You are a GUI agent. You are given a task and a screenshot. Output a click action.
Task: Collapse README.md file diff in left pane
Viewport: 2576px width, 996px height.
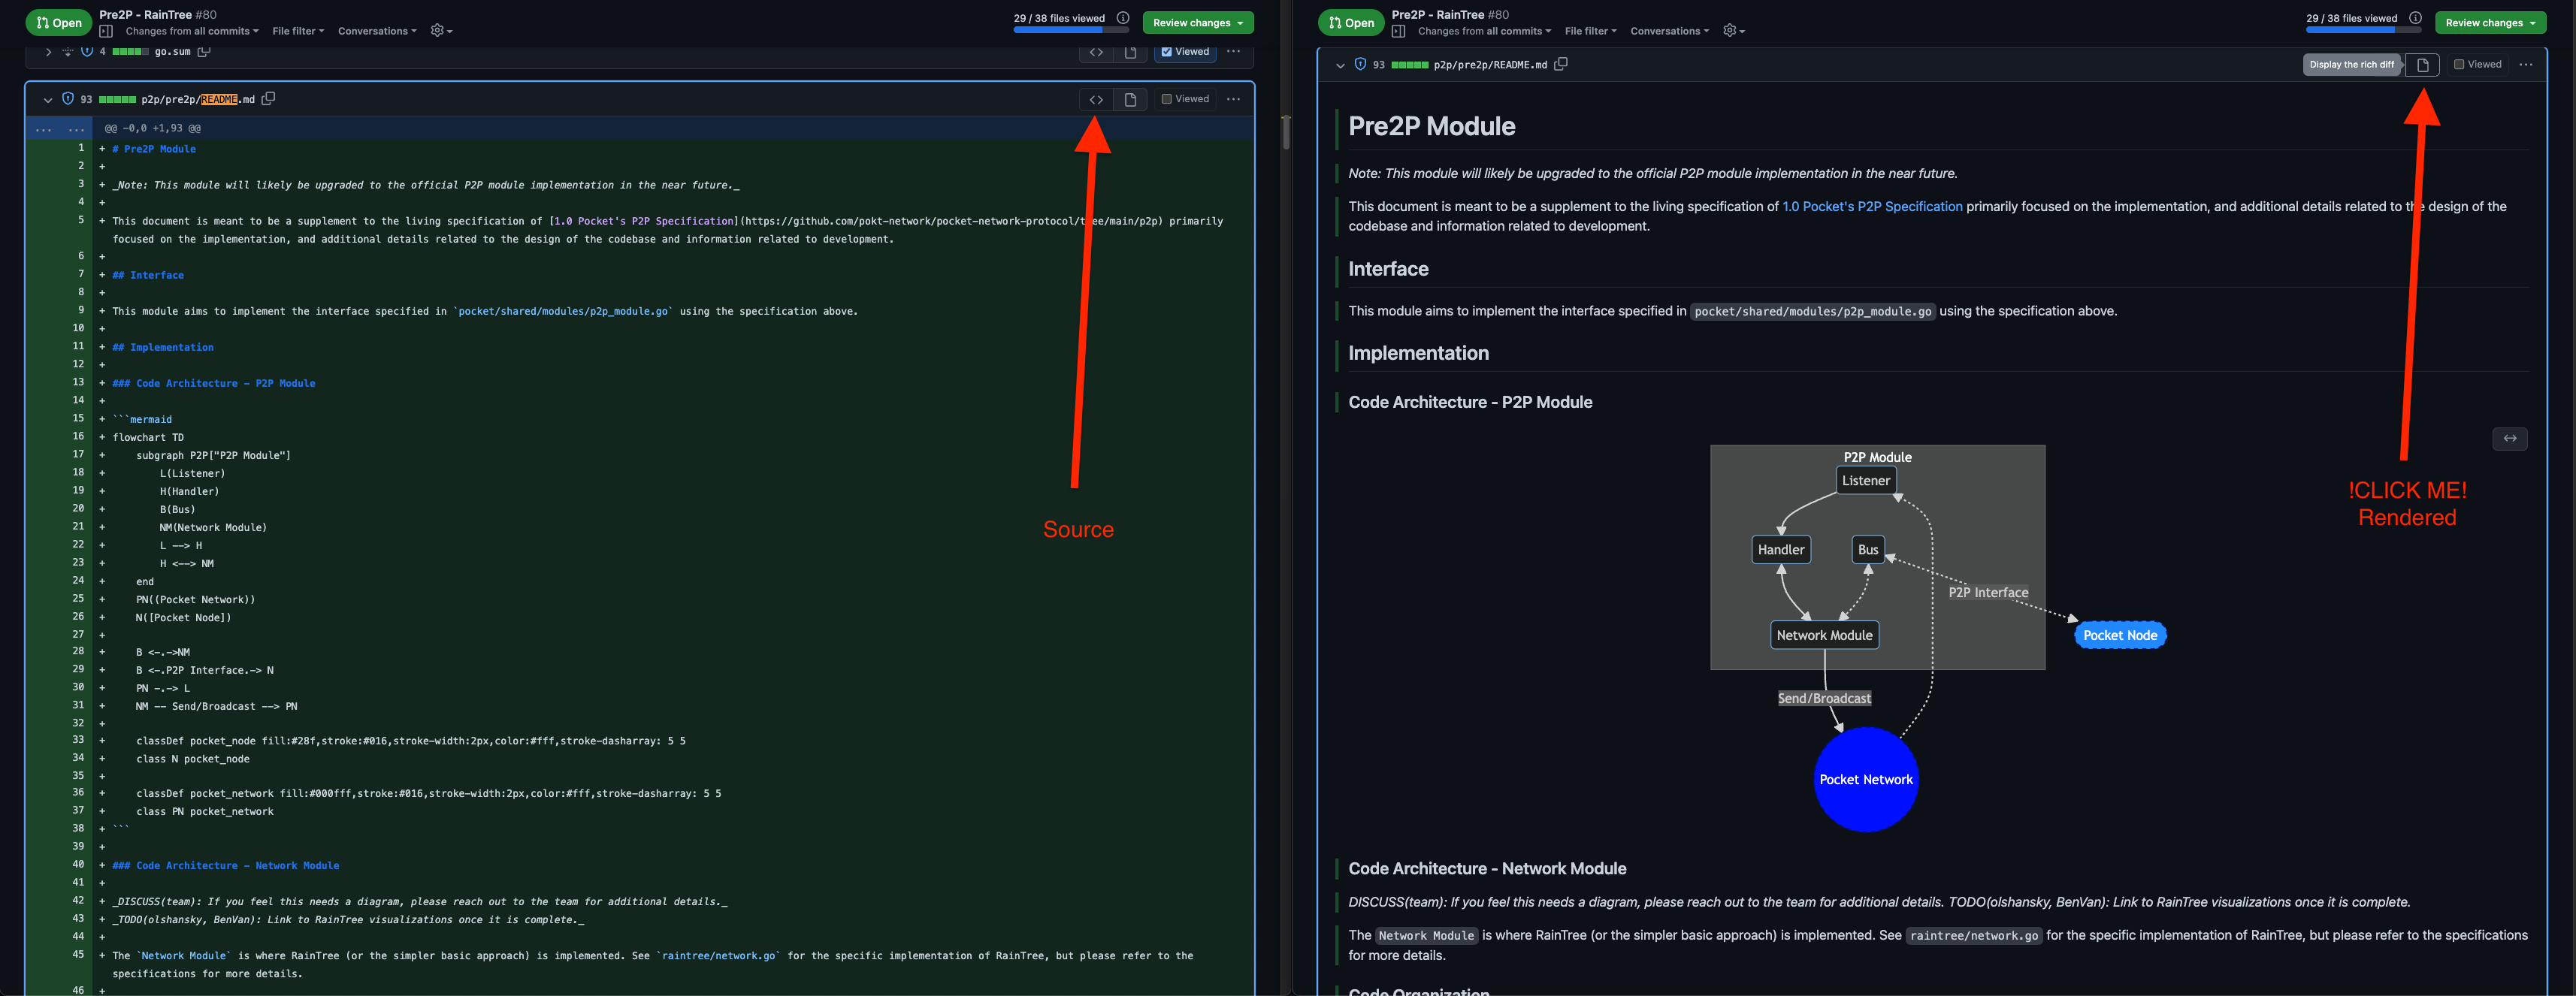pos(47,100)
